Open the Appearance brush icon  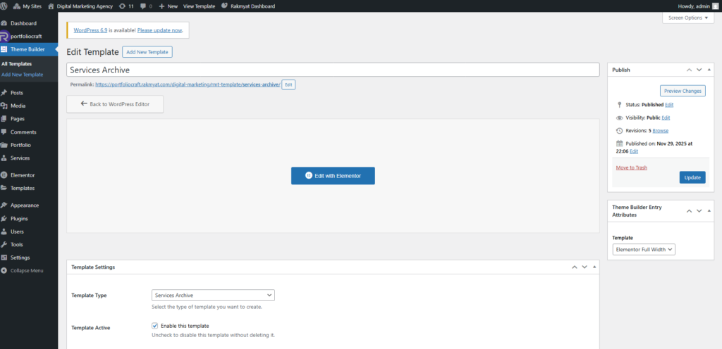pyautogui.click(x=4, y=205)
